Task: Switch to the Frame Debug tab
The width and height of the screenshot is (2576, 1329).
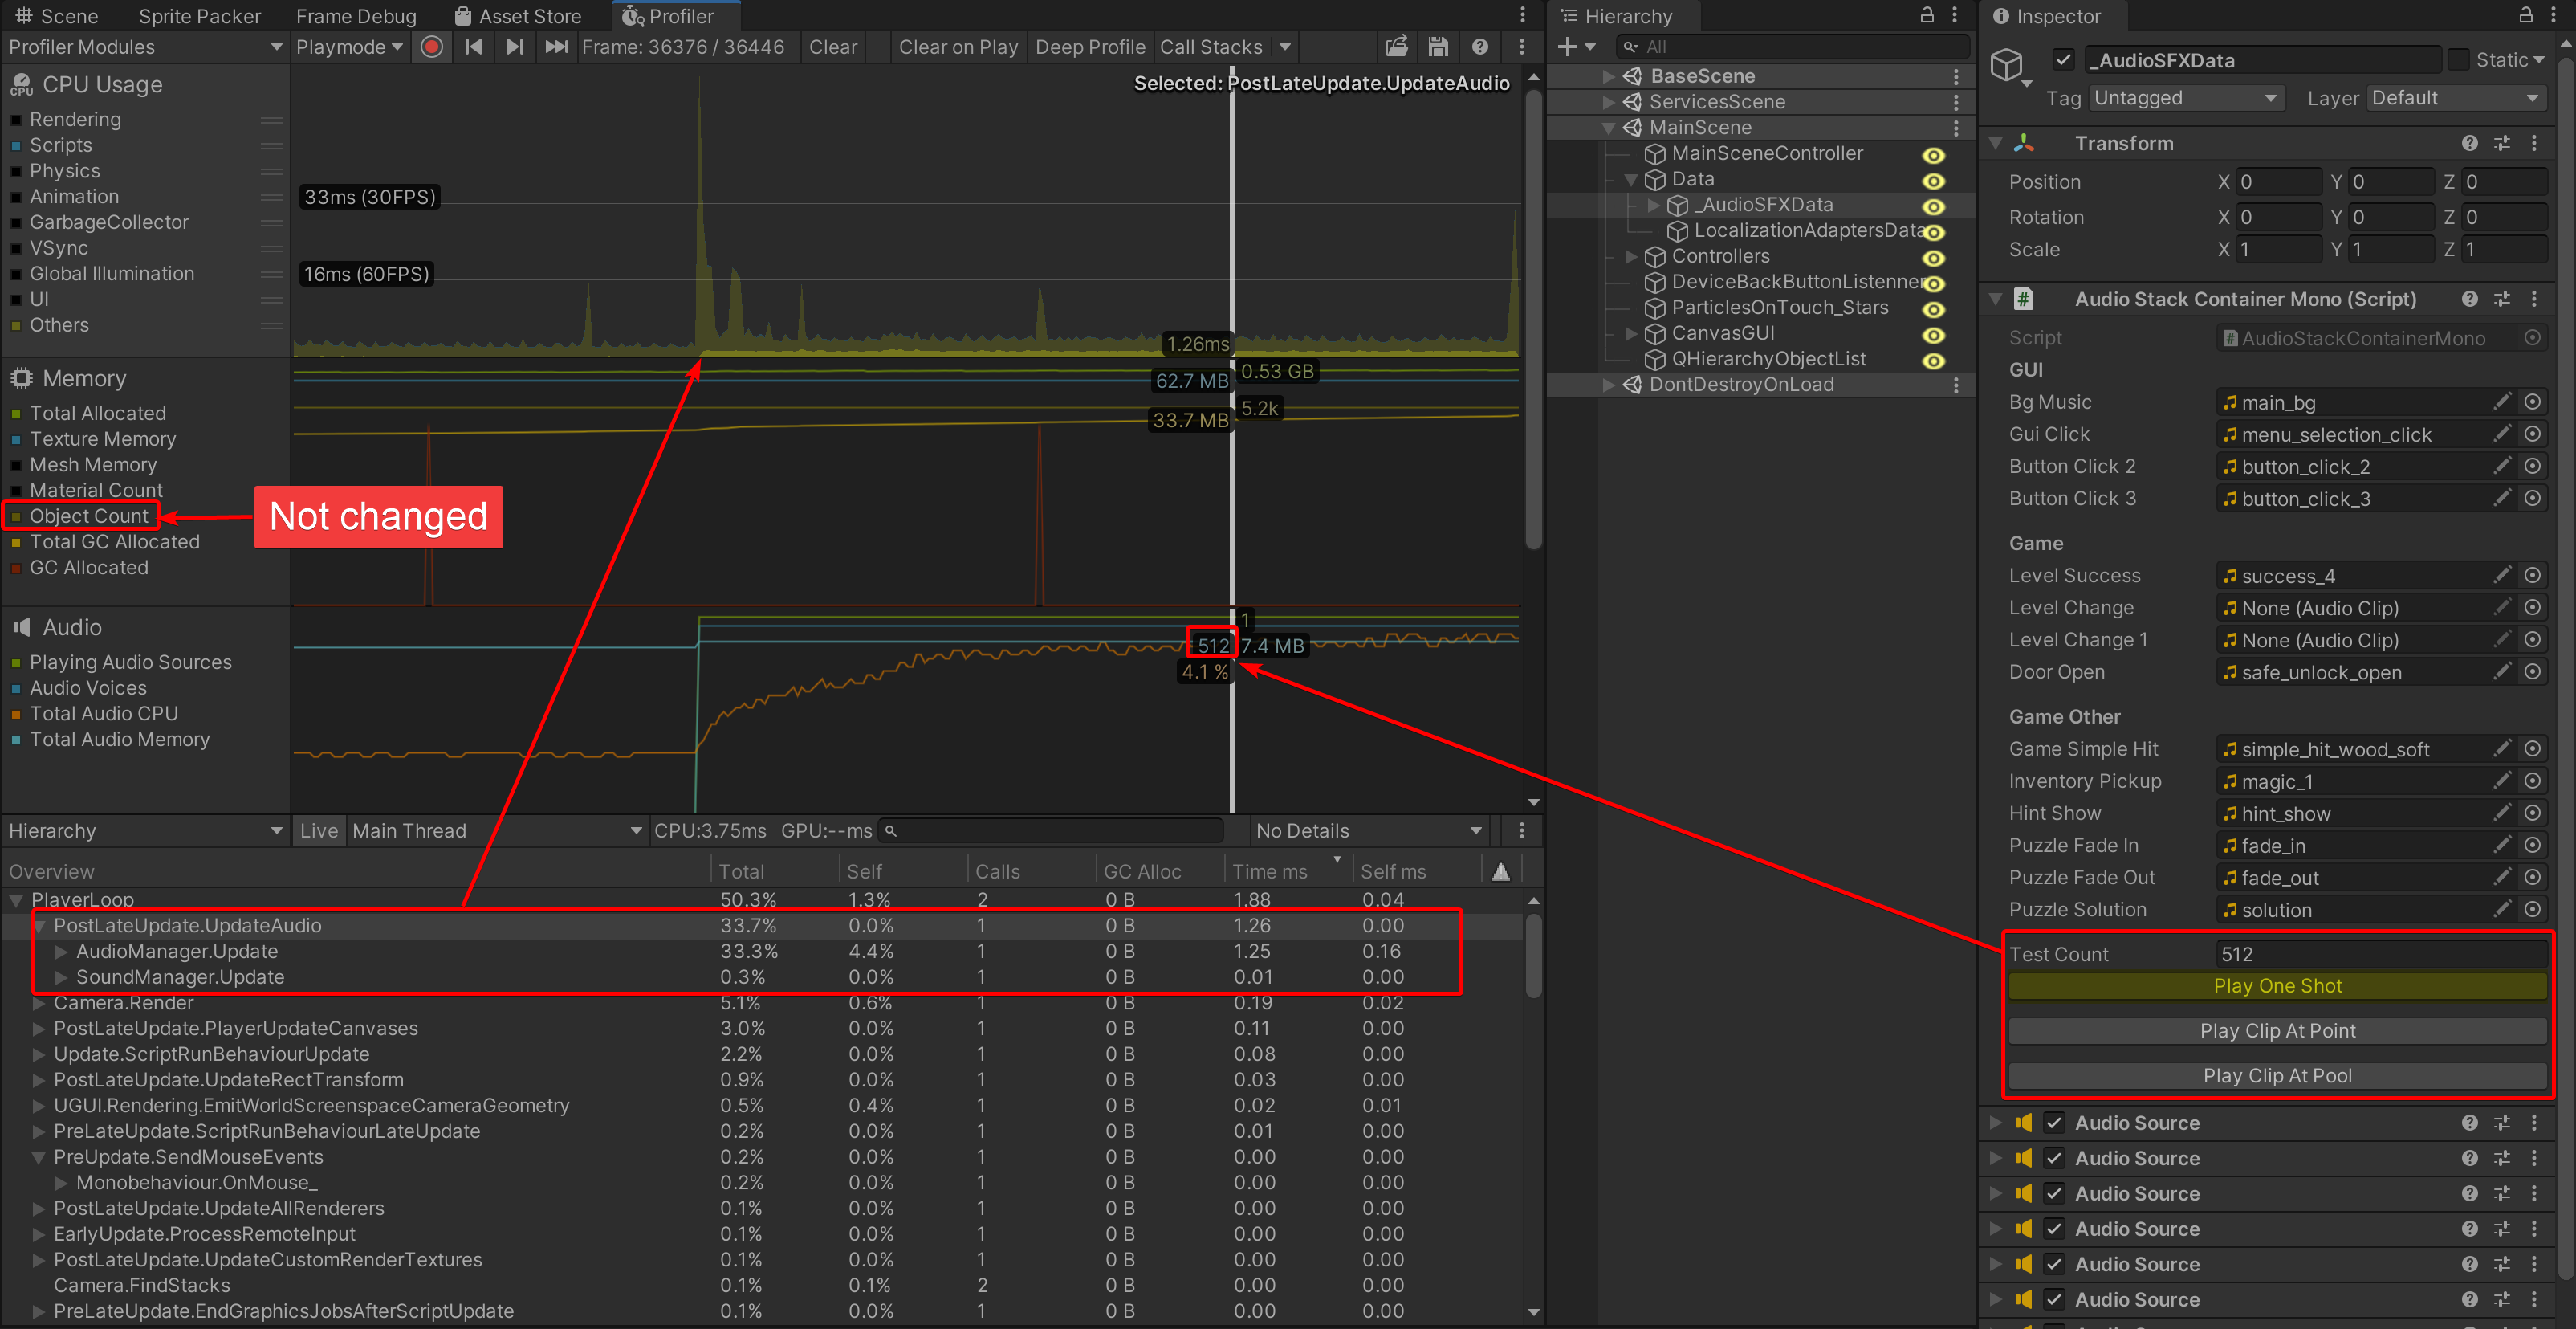Action: (x=356, y=16)
